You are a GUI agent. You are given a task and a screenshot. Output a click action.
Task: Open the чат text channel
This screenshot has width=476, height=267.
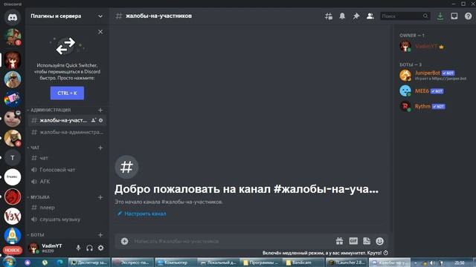(x=68, y=158)
